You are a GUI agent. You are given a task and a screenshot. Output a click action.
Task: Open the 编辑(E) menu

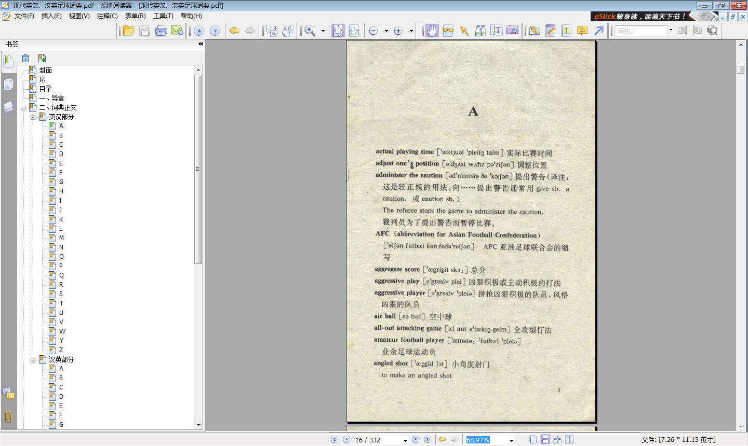[51, 16]
